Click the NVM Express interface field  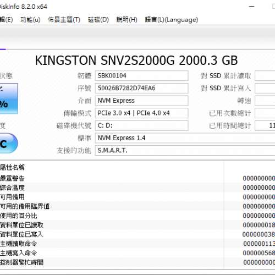141,101
